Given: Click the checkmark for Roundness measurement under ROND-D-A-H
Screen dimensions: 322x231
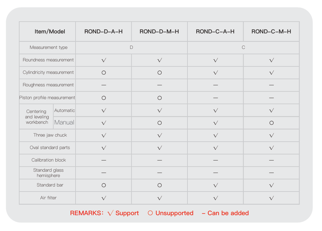Looking at the screenshot, I should point(104,60).
